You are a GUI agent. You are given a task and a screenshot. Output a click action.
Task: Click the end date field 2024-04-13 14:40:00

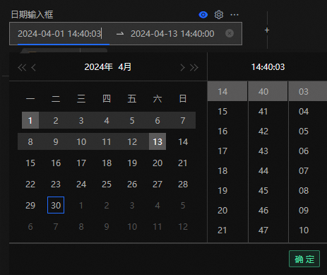click(x=172, y=34)
